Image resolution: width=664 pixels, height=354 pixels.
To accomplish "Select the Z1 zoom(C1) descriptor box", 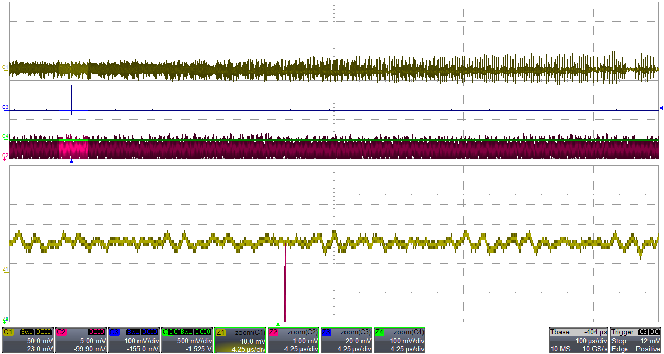I will pos(240,340).
